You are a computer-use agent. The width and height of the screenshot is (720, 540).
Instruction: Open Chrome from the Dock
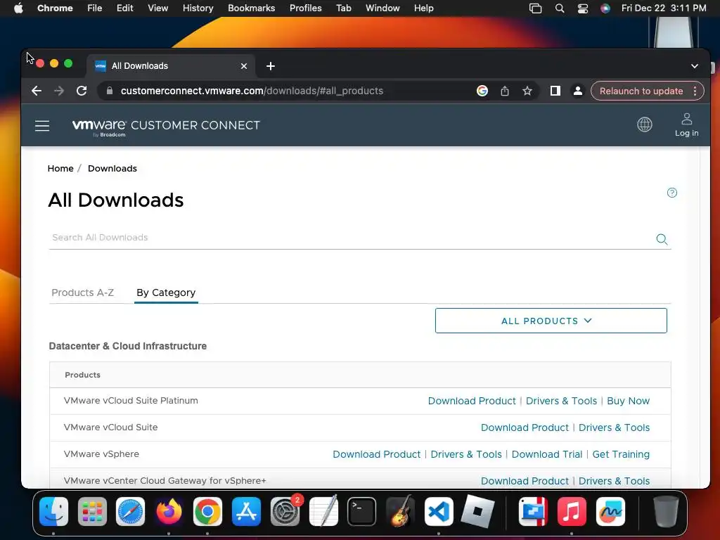(207, 511)
